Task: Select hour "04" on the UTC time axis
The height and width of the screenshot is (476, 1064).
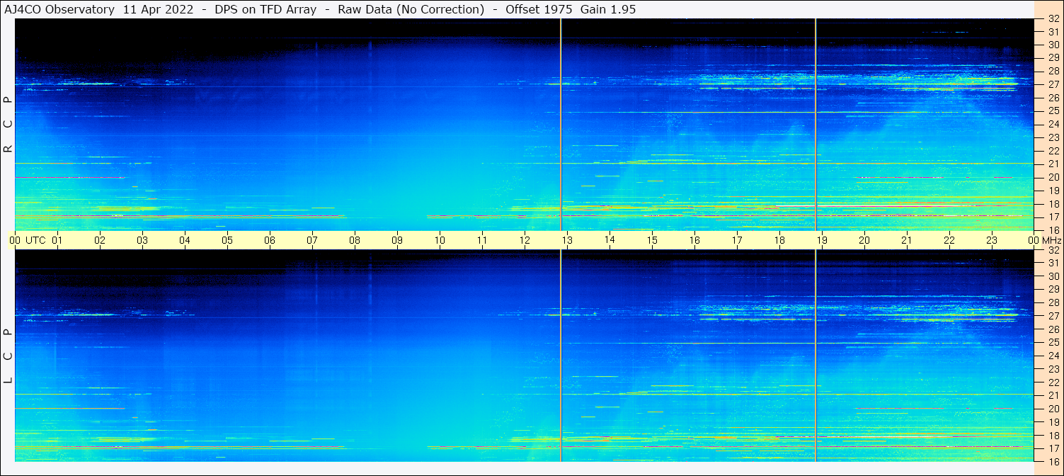Action: coord(185,240)
